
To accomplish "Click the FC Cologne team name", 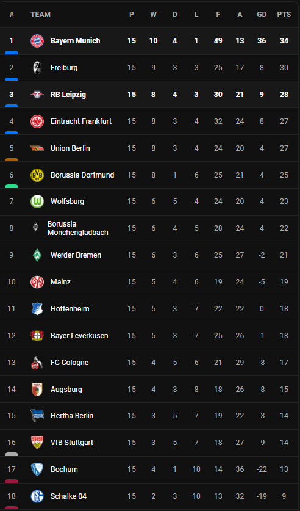I will pyautogui.click(x=70, y=363).
